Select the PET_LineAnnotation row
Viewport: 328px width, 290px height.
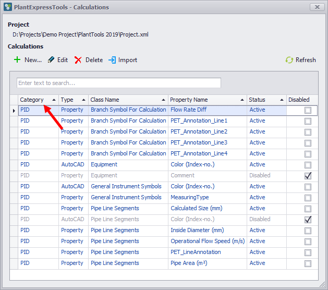(196, 252)
